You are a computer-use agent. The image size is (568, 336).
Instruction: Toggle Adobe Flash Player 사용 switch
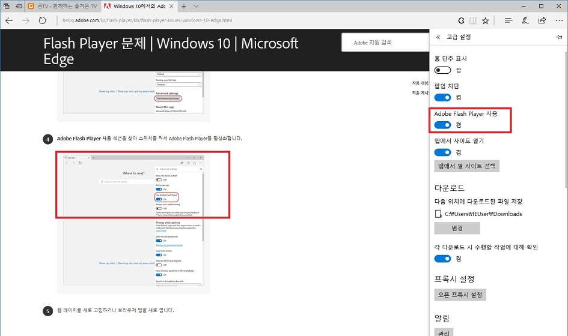[442, 125]
